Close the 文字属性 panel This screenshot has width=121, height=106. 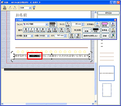tap(115, 20)
